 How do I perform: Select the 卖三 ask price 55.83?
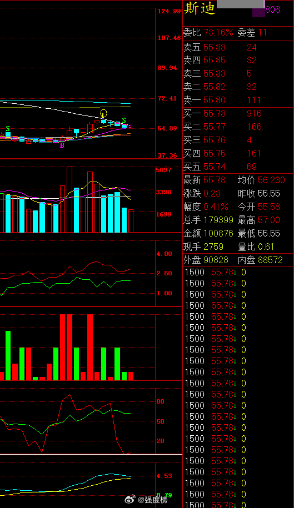point(215,73)
